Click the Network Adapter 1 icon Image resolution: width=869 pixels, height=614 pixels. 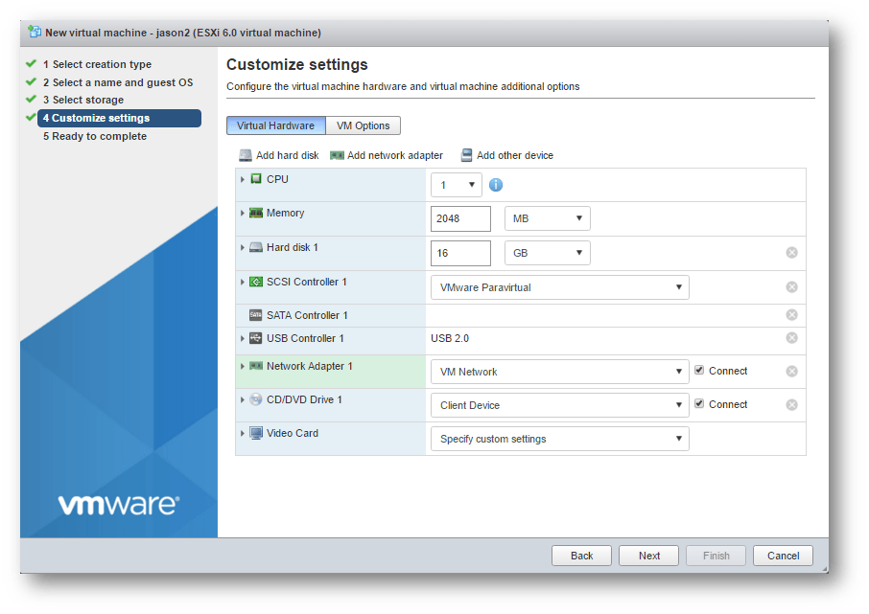(255, 366)
